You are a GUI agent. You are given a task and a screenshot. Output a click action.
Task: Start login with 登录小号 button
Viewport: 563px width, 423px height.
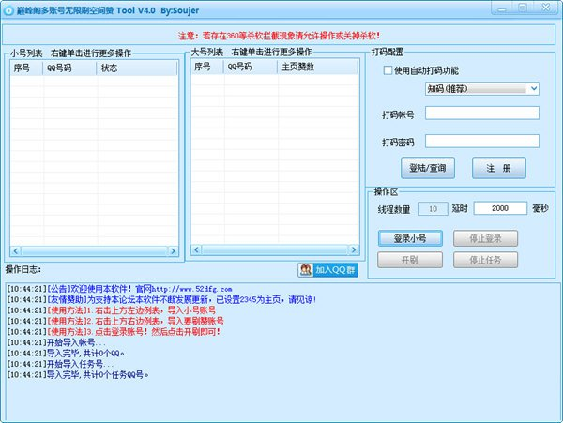pyautogui.click(x=410, y=238)
